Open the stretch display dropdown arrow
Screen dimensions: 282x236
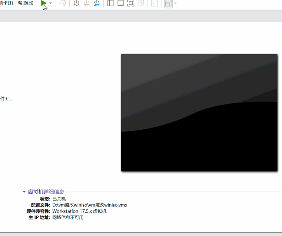pos(175,3)
